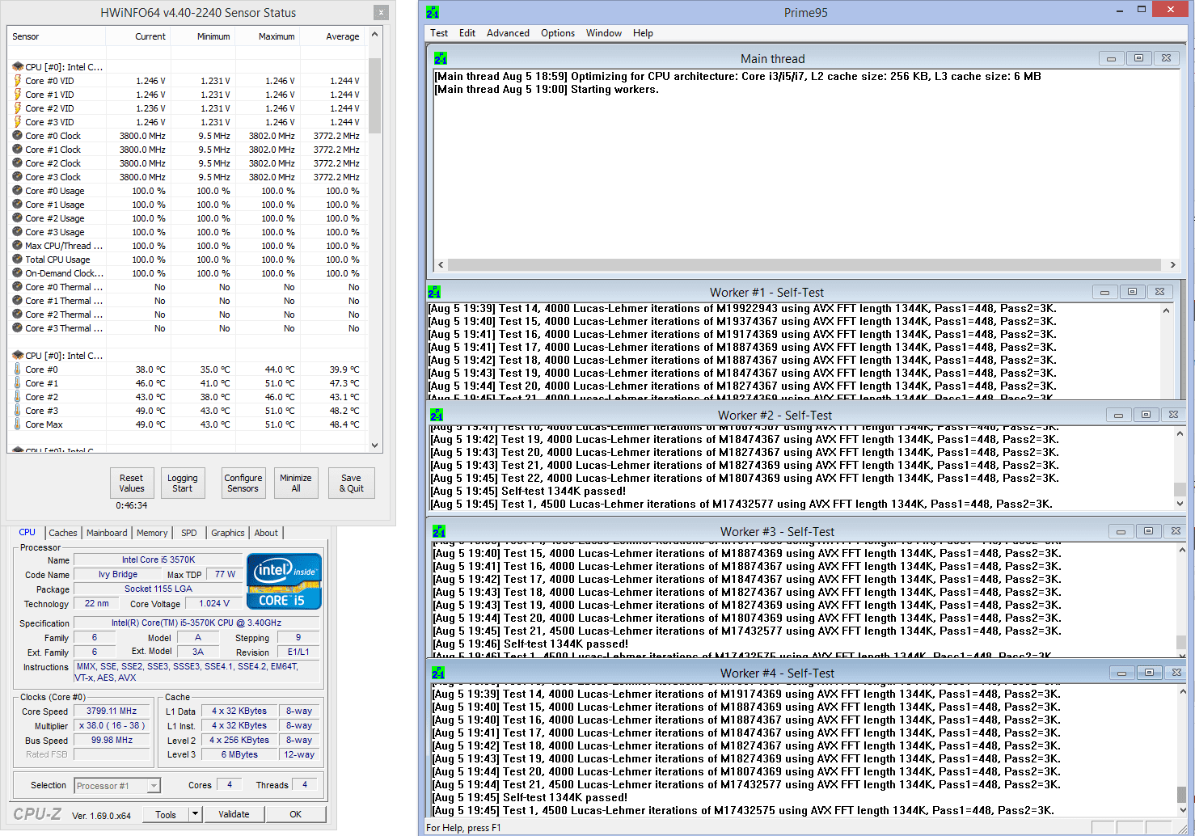
Task: Click Worker #1 log scroll up arrow
Action: (1166, 310)
